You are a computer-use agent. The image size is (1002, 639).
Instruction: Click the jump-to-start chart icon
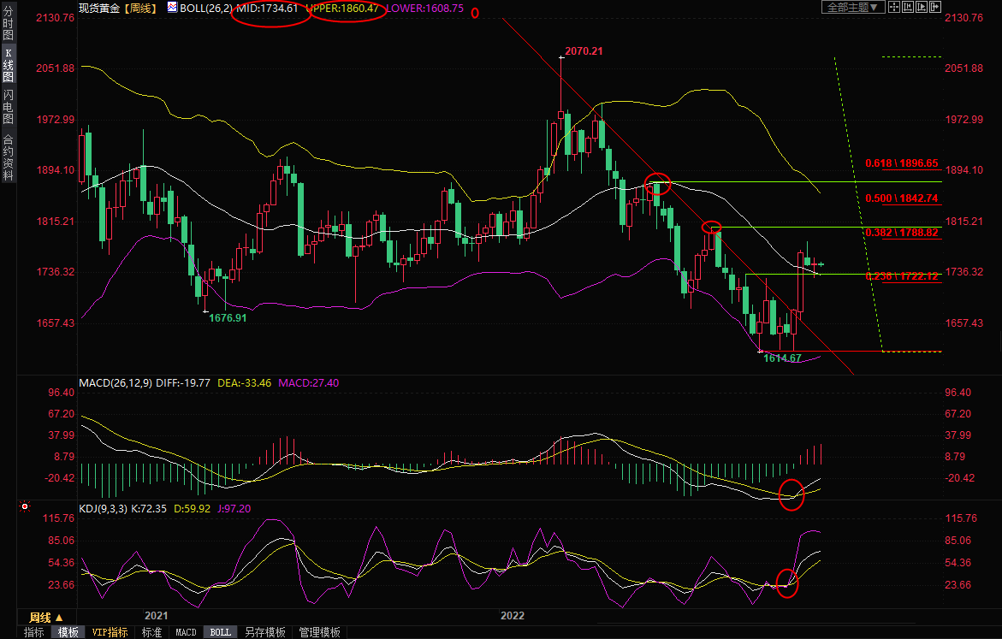[907, 8]
